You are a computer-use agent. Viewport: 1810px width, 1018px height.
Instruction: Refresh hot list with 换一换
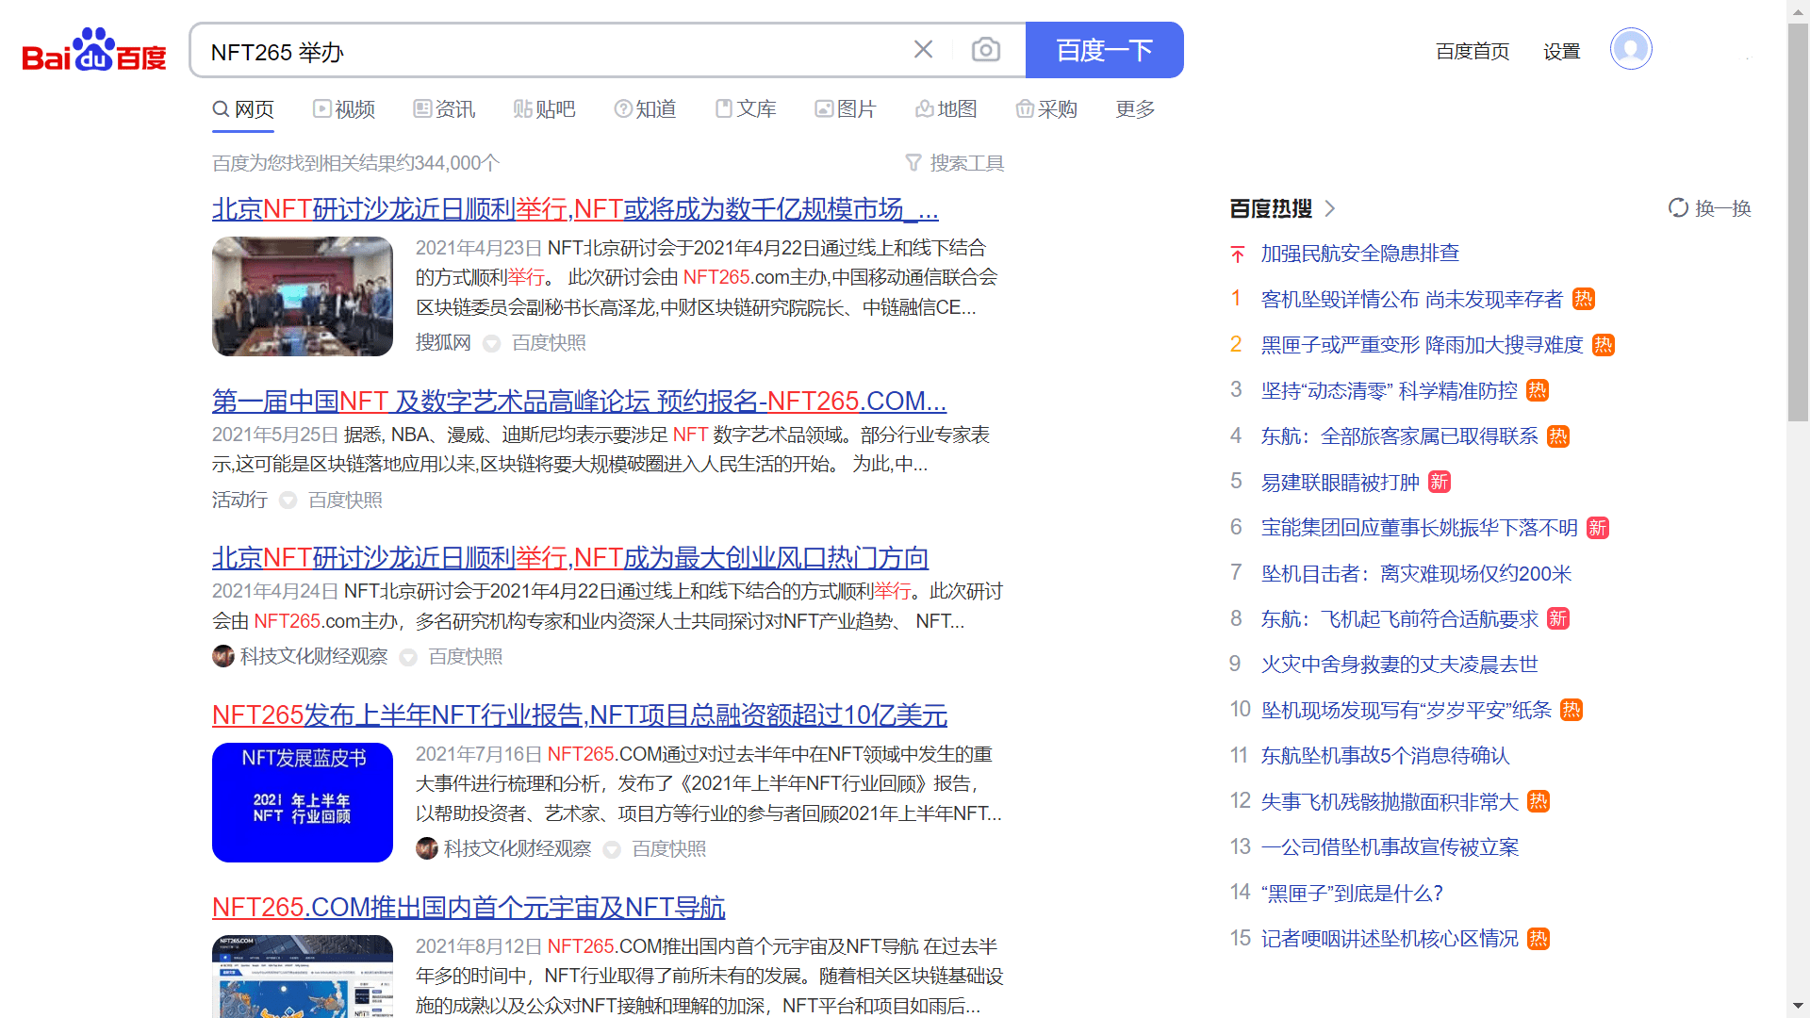point(1709,208)
